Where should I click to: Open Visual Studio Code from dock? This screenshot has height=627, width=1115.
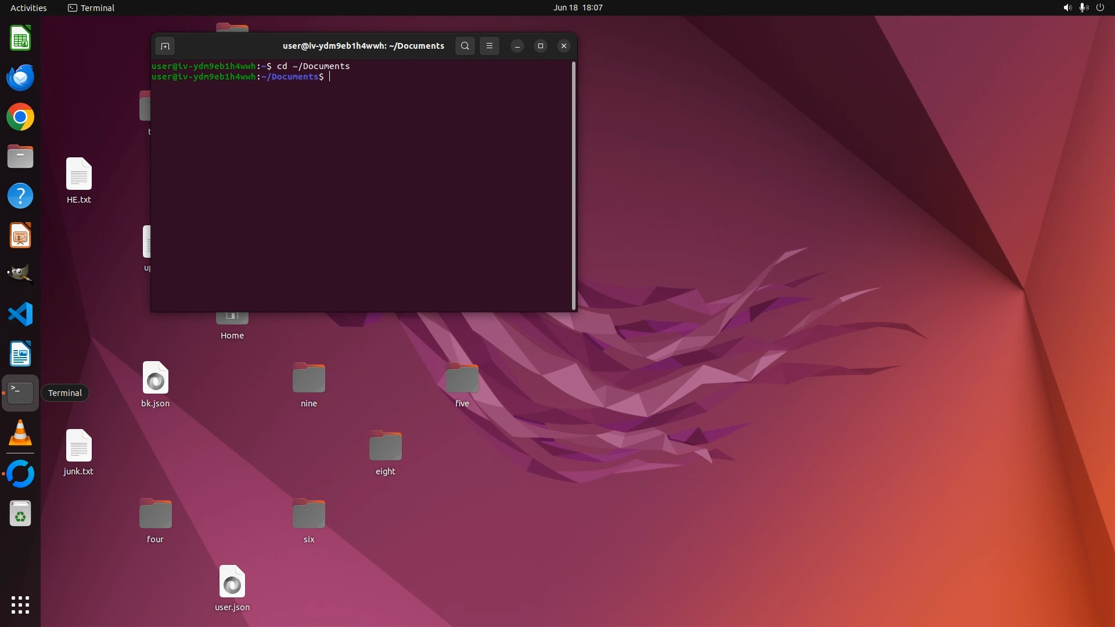tap(20, 314)
